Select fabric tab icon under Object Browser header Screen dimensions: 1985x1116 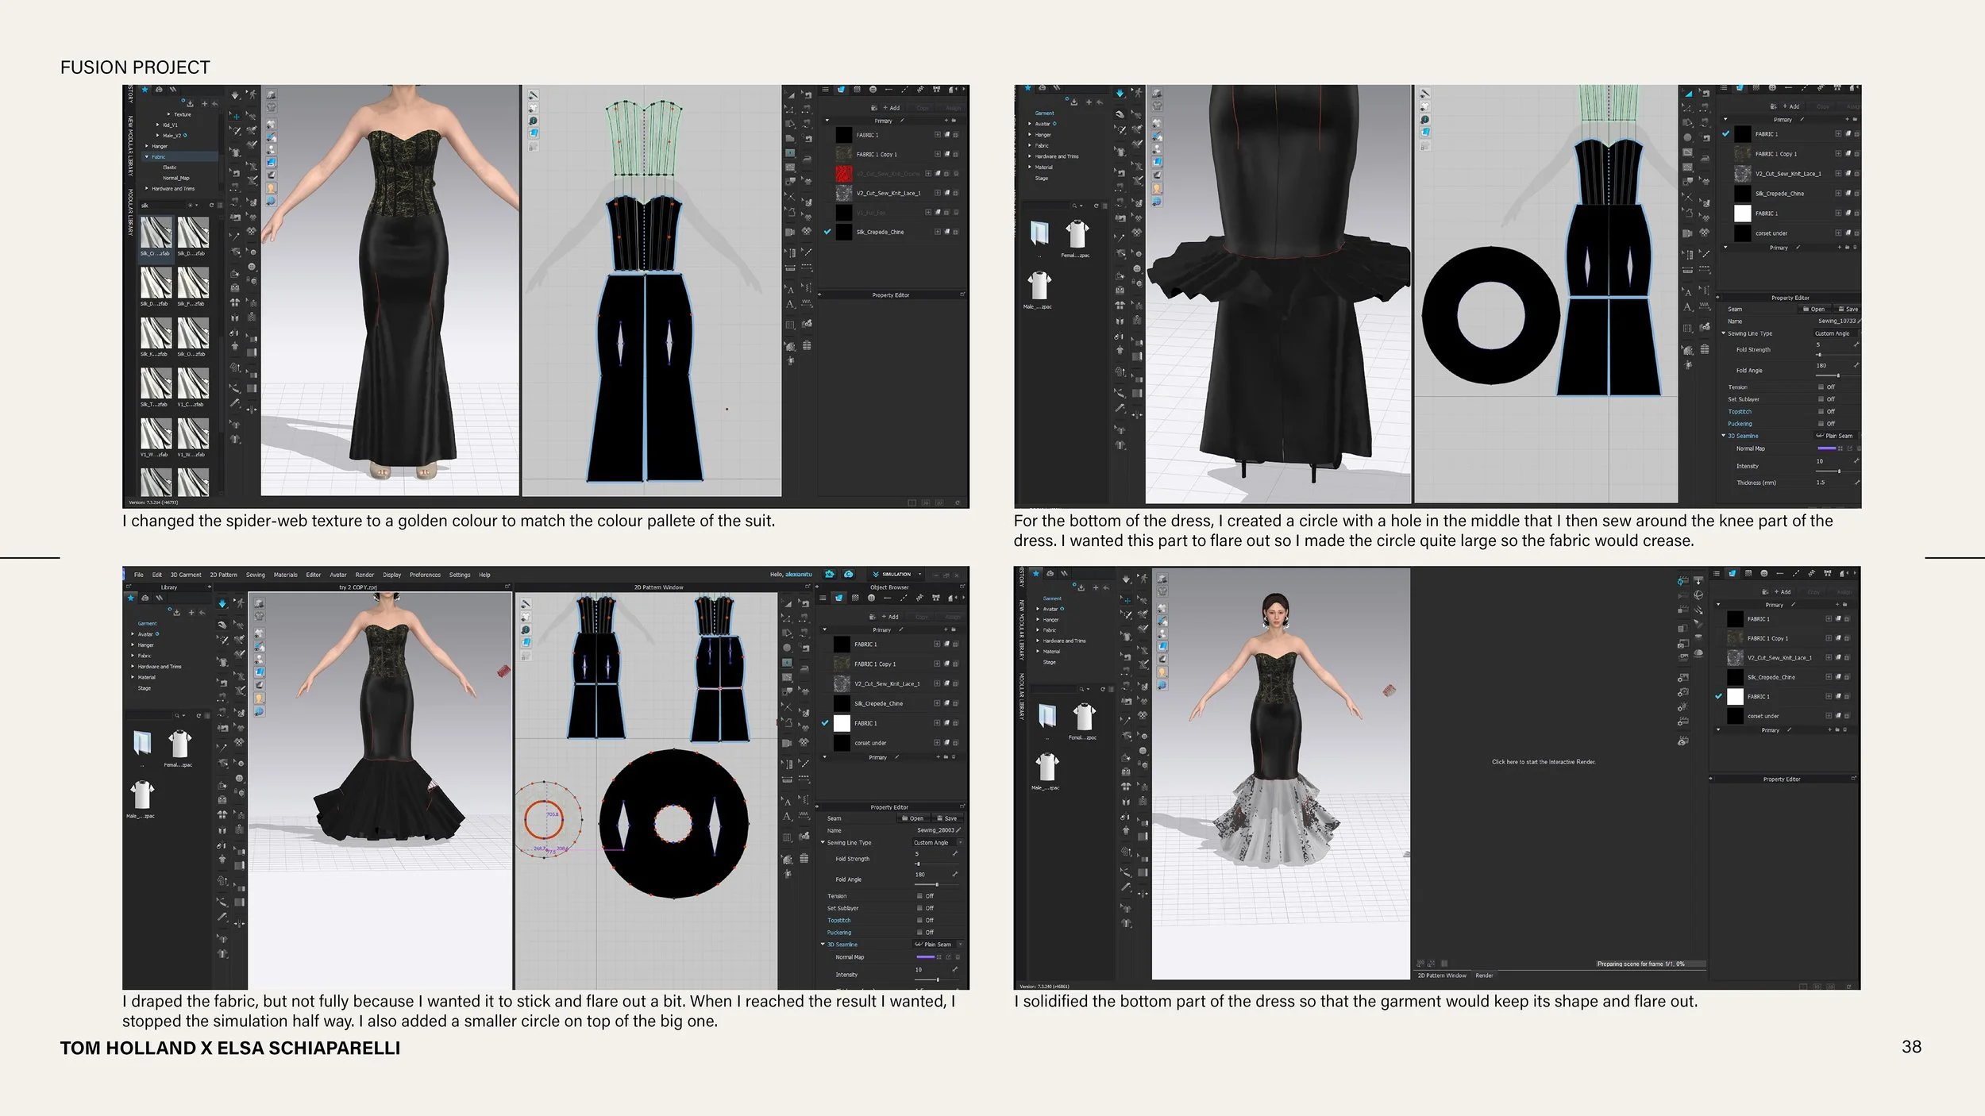point(840,598)
